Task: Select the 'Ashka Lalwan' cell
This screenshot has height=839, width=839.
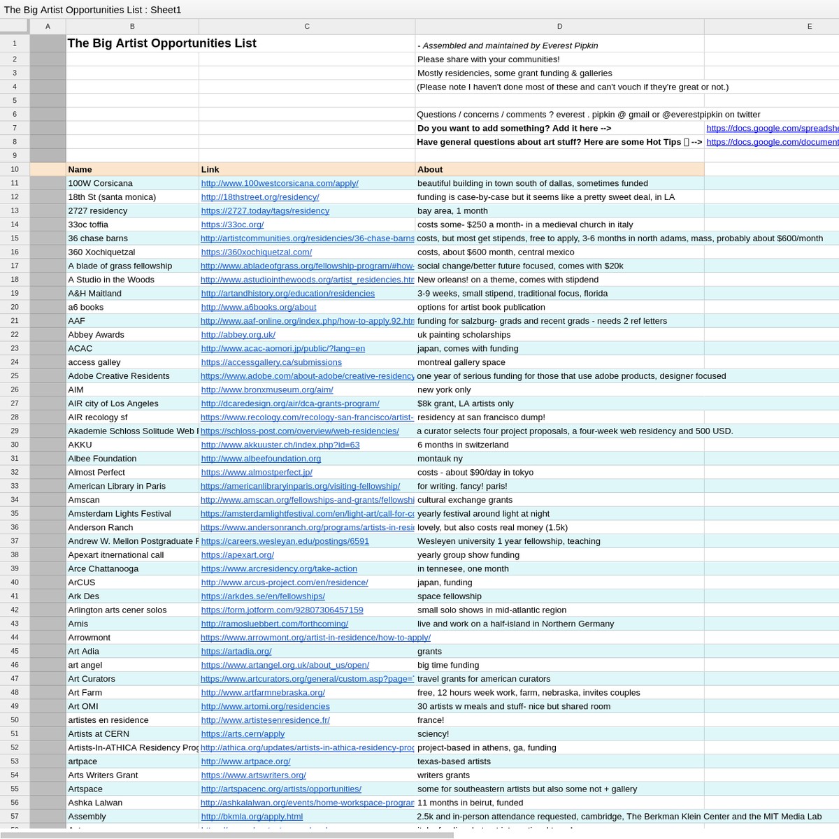Action: click(x=132, y=803)
